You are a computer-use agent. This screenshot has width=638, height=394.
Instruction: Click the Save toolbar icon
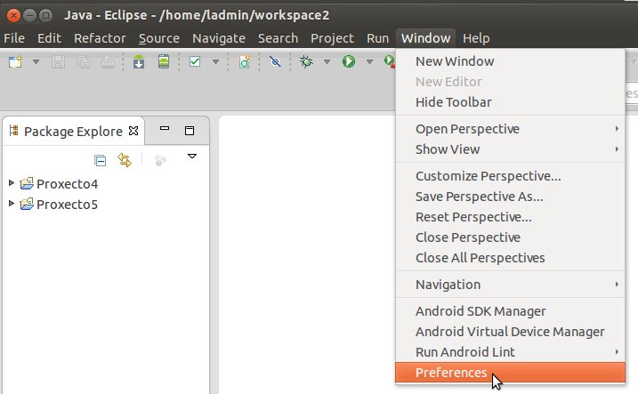click(x=58, y=61)
